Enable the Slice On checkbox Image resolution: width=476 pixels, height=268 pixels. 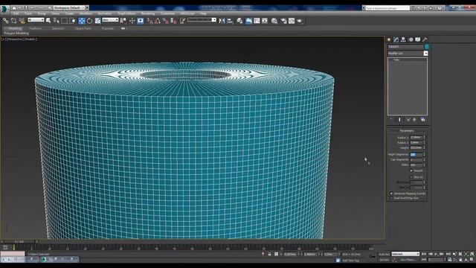[x=411, y=177]
